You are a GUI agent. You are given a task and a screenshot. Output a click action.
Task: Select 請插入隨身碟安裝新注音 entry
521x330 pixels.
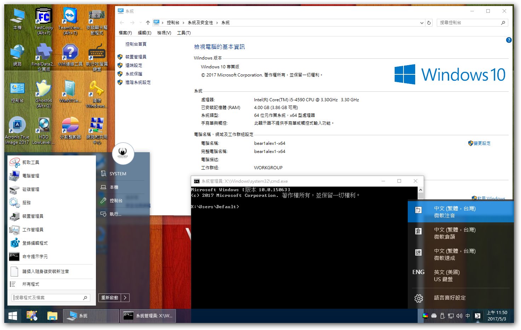pos(52,272)
